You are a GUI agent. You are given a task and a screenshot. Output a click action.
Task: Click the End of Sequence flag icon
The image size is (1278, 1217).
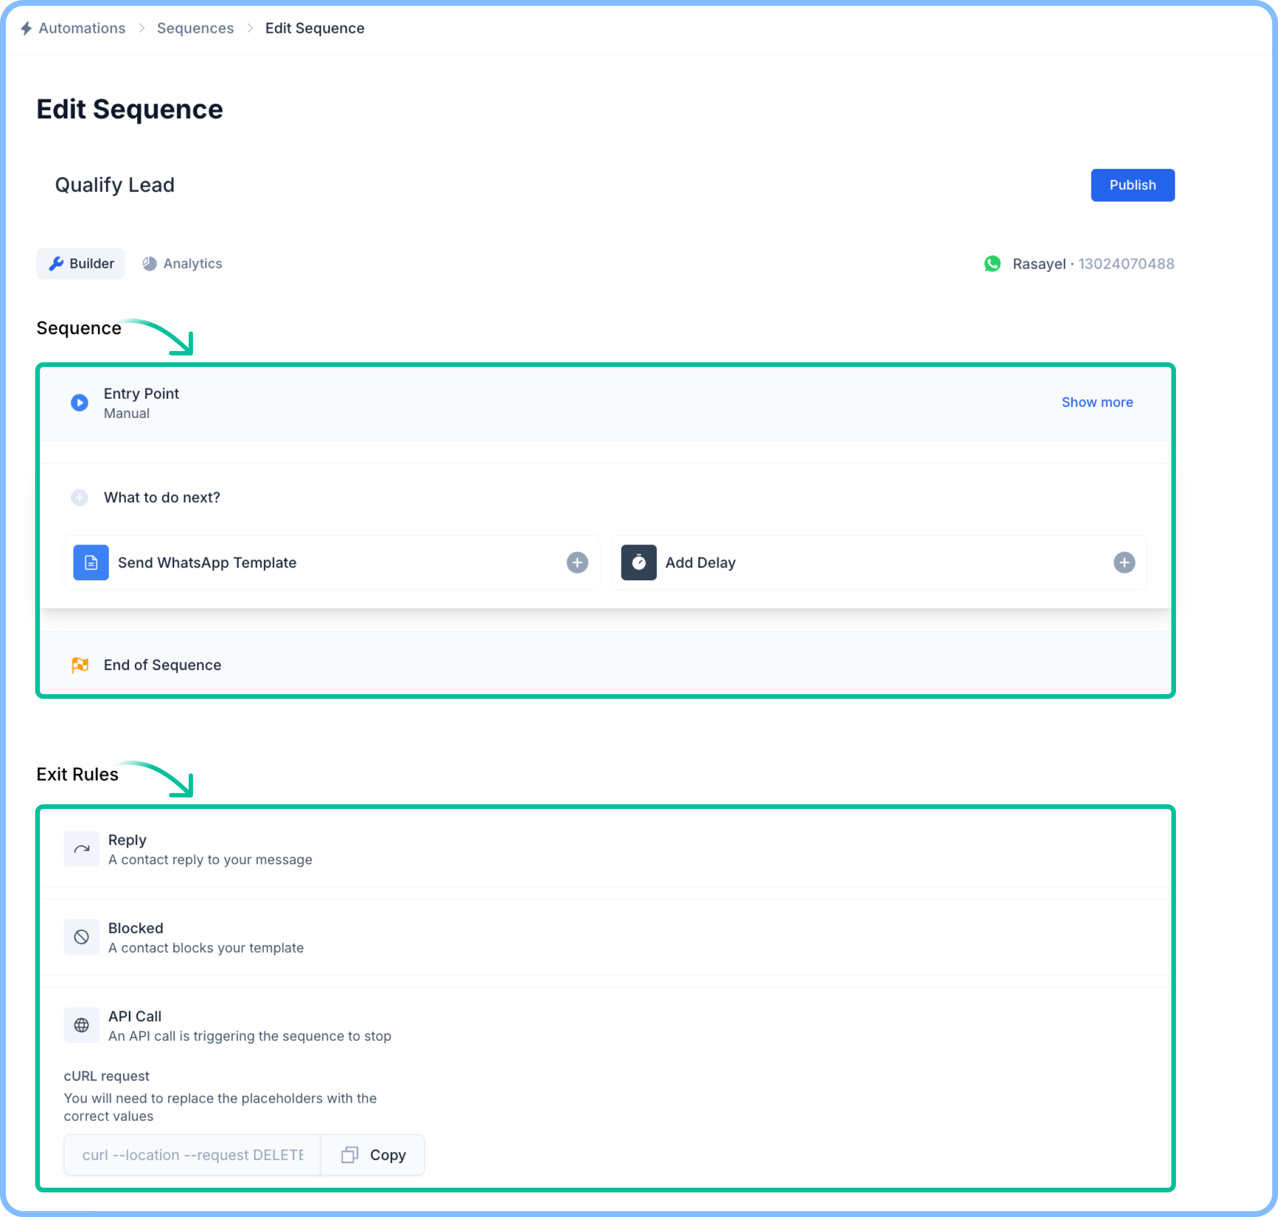click(80, 665)
